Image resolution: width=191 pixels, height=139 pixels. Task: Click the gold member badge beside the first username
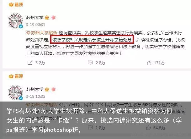click(x=47, y=18)
